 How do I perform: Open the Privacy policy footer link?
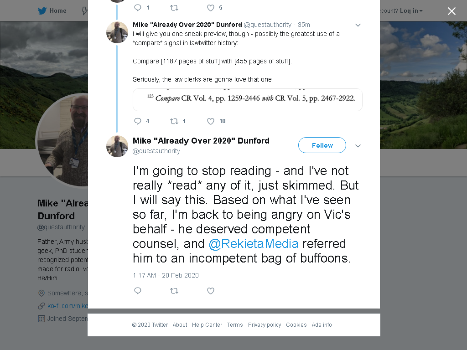265,324
